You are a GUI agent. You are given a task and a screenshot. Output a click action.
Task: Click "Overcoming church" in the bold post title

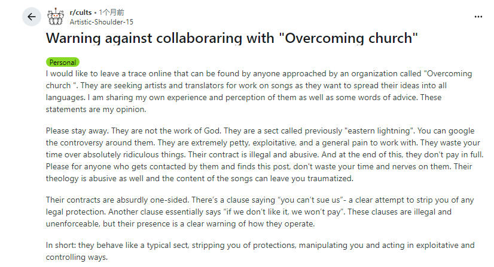[348, 39]
